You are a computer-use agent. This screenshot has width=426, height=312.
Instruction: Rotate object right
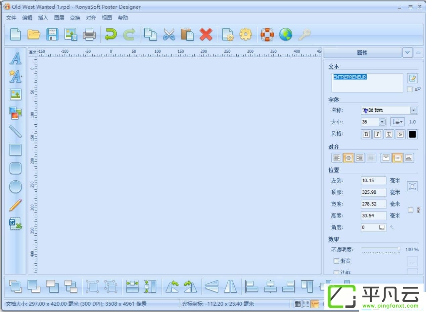click(x=190, y=286)
